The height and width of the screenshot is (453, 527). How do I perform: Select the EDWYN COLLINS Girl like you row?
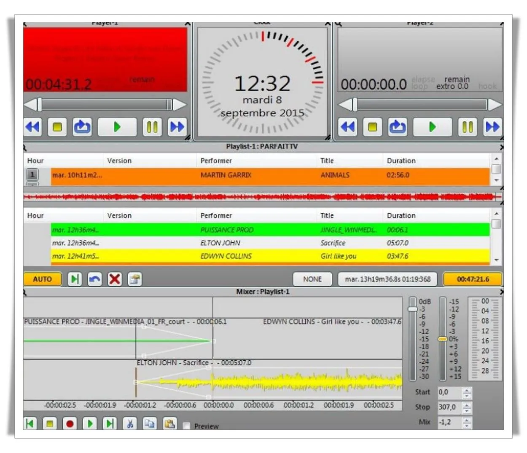click(270, 256)
